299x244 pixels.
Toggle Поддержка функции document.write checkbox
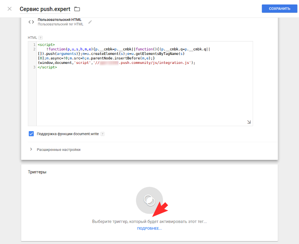click(31, 134)
